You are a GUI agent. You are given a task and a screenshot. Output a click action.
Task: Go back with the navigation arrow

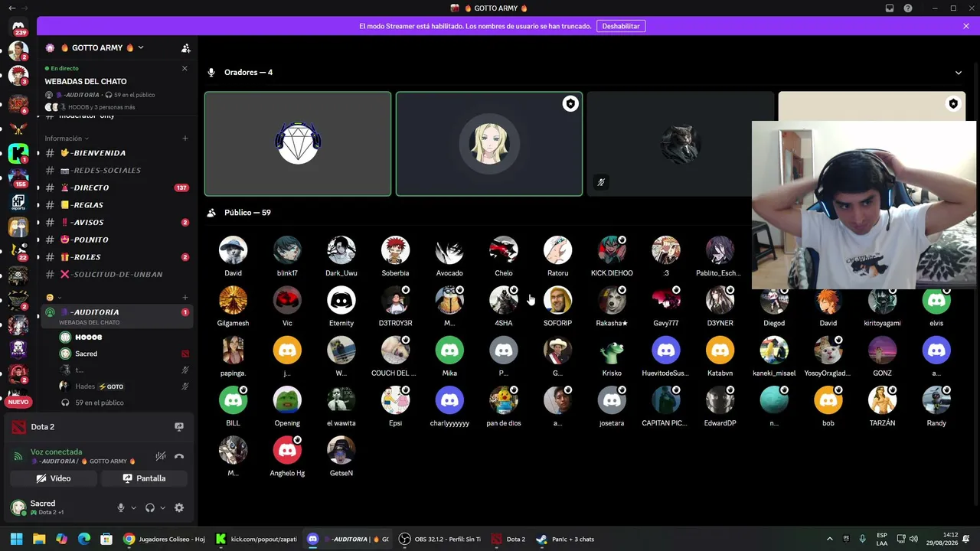coord(11,8)
